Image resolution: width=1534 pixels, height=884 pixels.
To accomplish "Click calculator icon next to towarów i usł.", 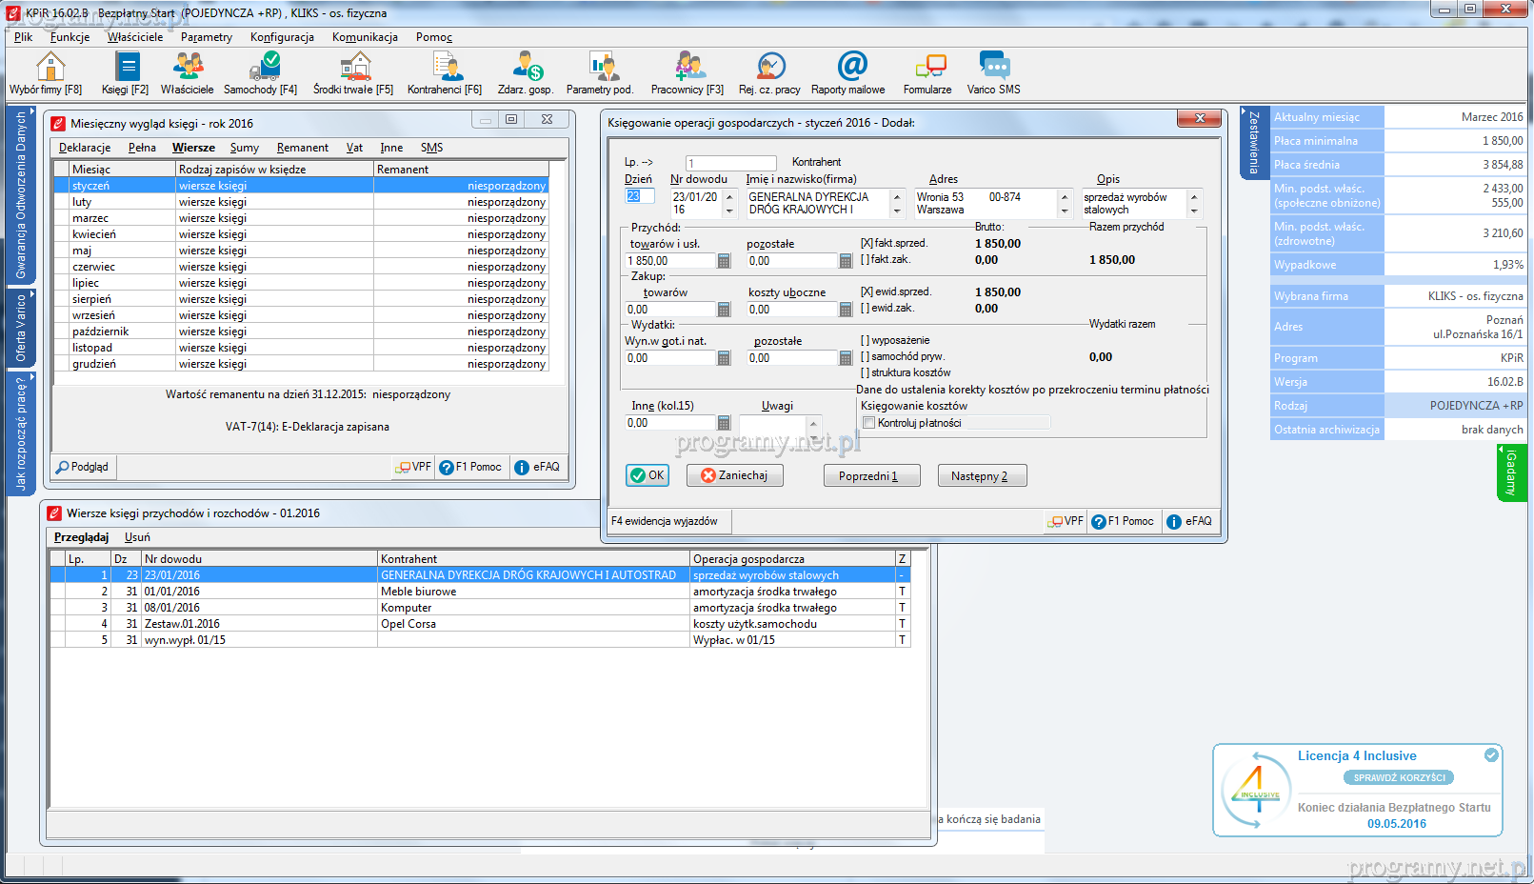I will [724, 261].
